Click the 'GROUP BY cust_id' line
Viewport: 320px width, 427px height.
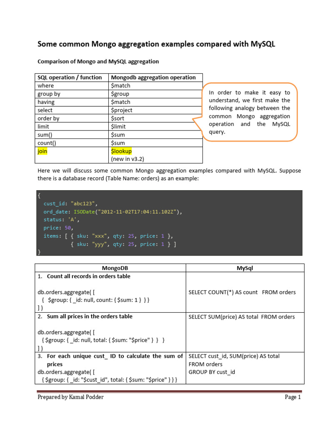pos(212,372)
